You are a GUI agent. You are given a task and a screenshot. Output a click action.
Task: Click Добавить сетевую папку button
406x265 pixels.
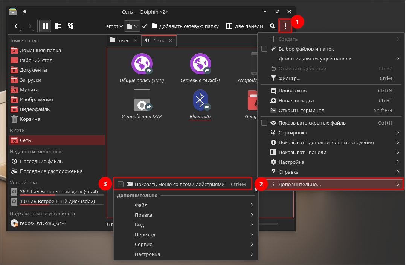click(x=185, y=26)
